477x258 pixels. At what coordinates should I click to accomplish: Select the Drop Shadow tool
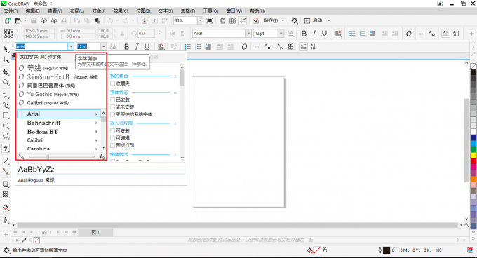6,184
